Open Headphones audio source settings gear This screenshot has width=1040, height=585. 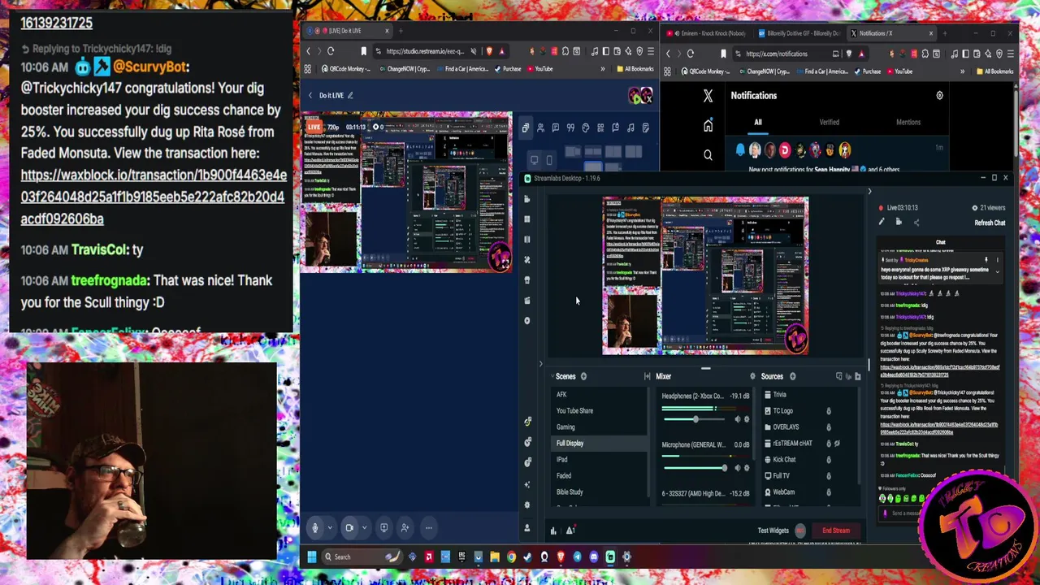coord(747,419)
